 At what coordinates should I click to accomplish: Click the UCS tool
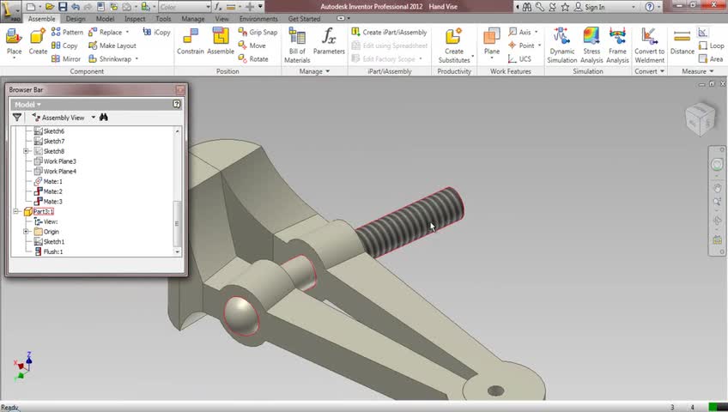click(519, 59)
